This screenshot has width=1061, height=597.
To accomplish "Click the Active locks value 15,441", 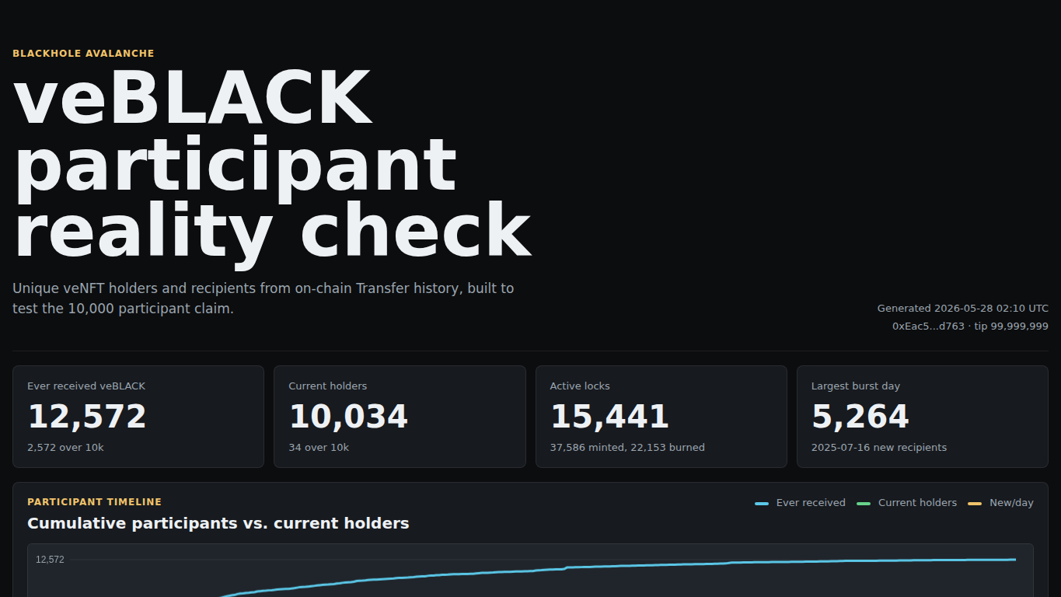I will click(x=609, y=417).
